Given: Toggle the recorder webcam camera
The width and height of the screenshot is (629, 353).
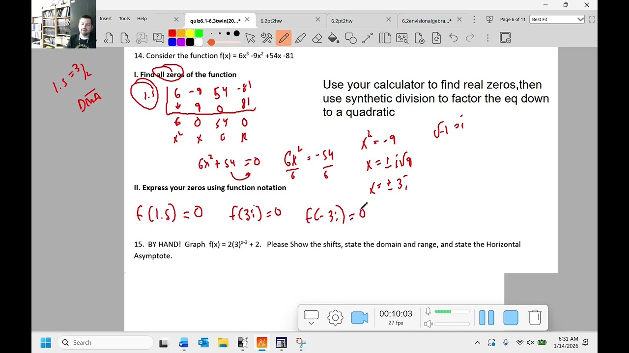Looking at the screenshot, I should tap(360, 318).
